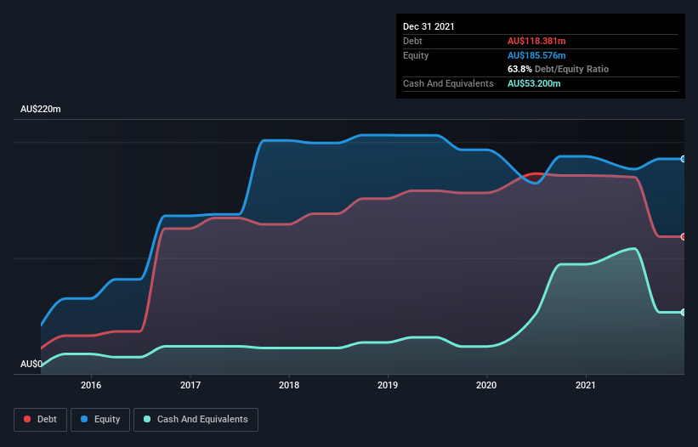The image size is (698, 447).
Task: Click the tooltip's Cash And Equivalents label
Action: (448, 83)
